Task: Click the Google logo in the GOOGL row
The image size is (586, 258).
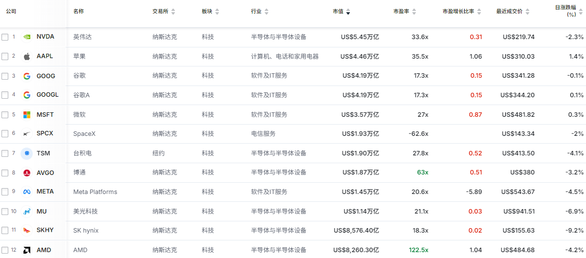Action: point(27,95)
